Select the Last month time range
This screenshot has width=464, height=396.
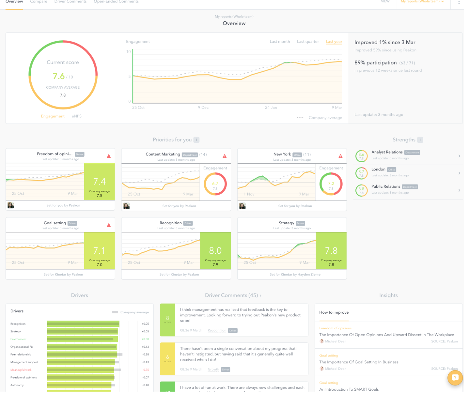point(280,42)
